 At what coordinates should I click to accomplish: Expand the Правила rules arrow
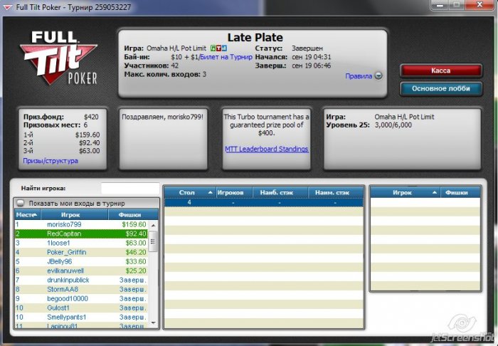[x=378, y=76]
